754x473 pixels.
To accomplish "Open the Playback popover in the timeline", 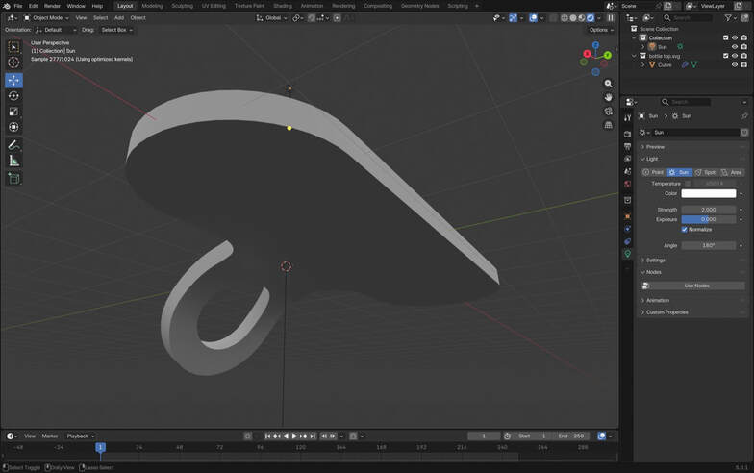I will pyautogui.click(x=79, y=436).
